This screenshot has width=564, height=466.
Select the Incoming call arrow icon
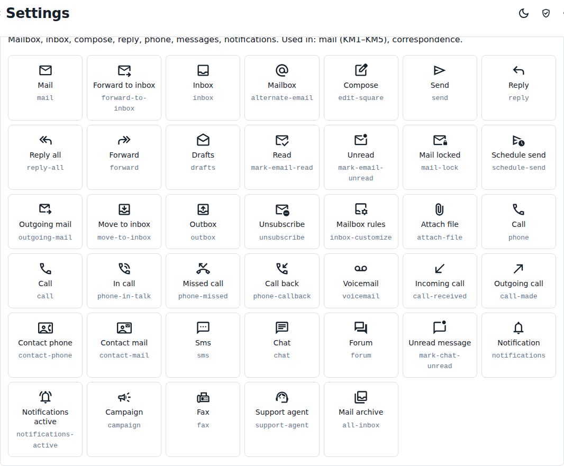tap(440, 269)
